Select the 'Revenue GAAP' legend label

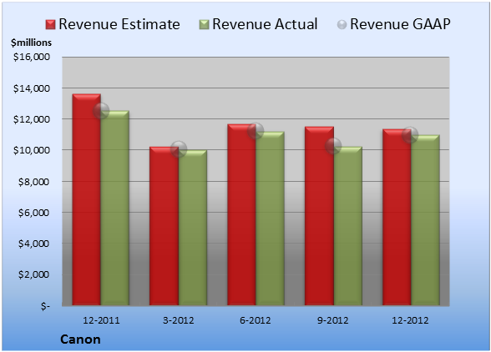(x=401, y=24)
